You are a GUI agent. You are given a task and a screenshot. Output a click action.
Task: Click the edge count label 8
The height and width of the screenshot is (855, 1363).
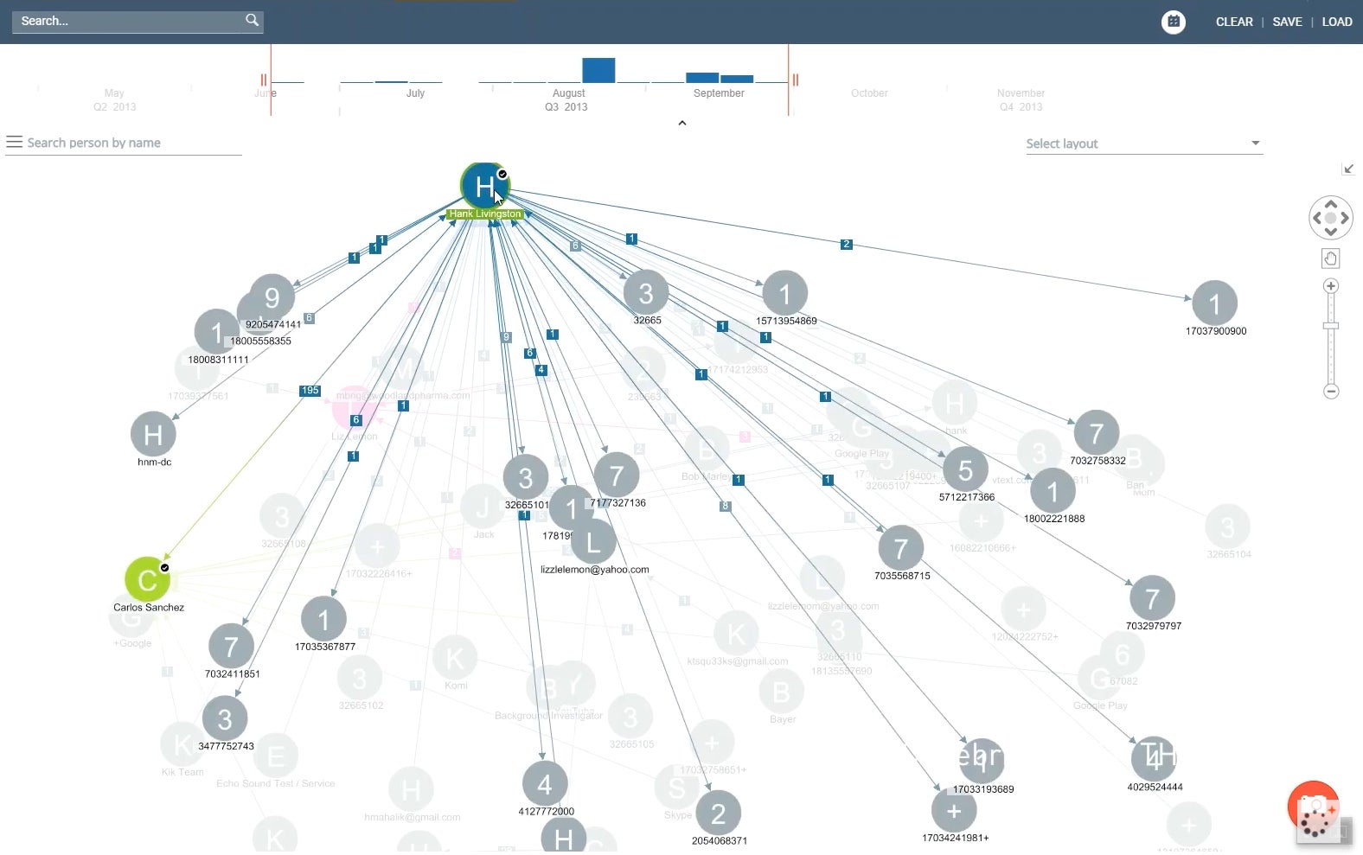[726, 507]
